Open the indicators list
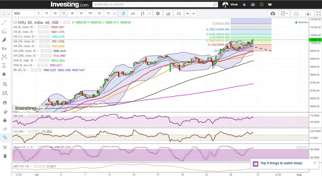 (168, 13)
